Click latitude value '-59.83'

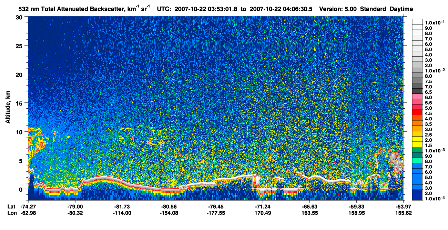click(356, 207)
